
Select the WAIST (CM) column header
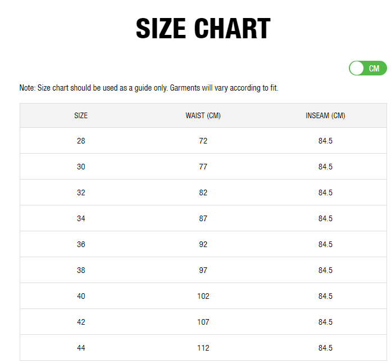203,116
